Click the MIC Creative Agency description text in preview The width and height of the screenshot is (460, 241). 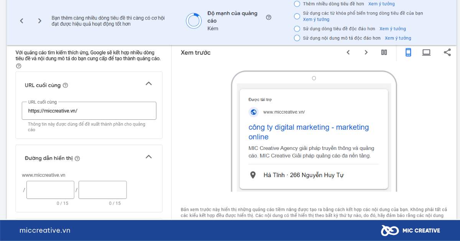(311, 152)
